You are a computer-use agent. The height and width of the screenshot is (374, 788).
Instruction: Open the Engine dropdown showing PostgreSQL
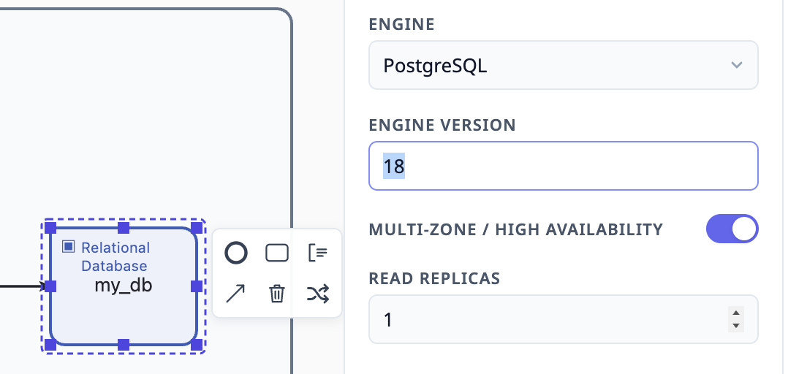pyautogui.click(x=564, y=65)
